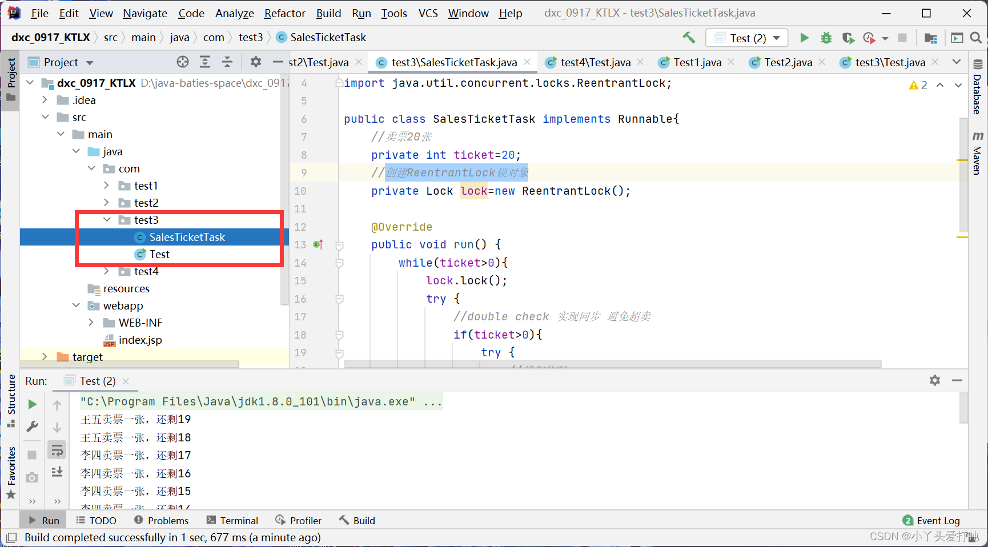This screenshot has height=547, width=988.
Task: Open the Problems tool window
Action: (x=161, y=520)
